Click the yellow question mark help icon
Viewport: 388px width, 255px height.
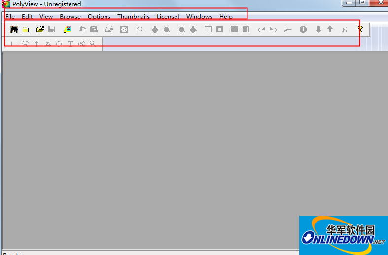[360, 30]
